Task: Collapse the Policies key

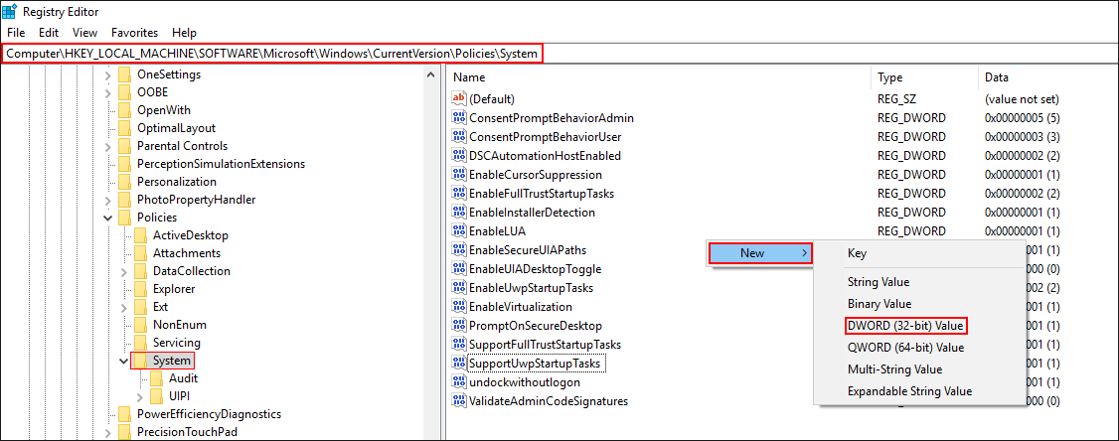Action: pos(107,217)
